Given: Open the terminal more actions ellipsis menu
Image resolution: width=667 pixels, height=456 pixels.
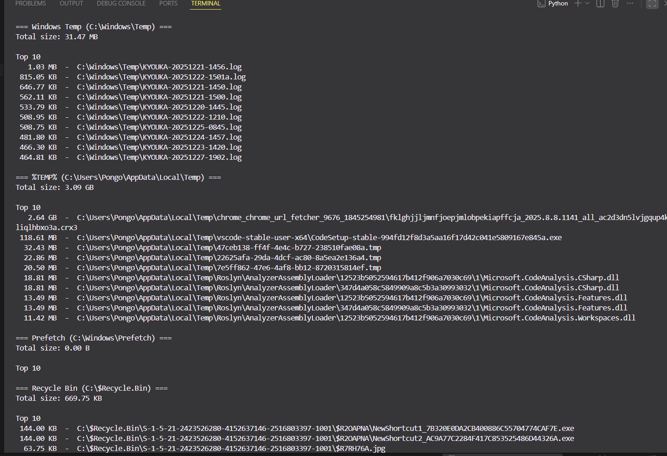Looking at the screenshot, I should point(630,4).
